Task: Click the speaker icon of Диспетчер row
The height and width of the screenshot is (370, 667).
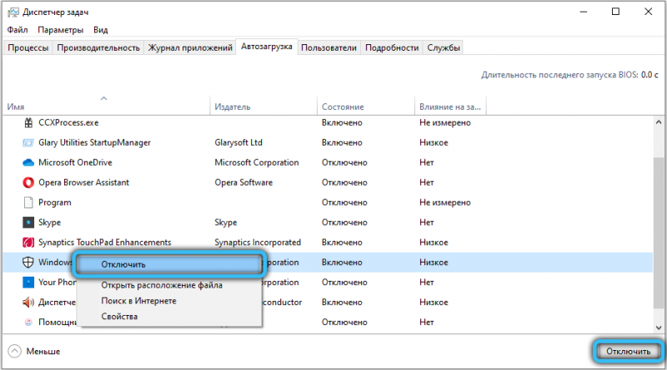Action: (x=28, y=302)
